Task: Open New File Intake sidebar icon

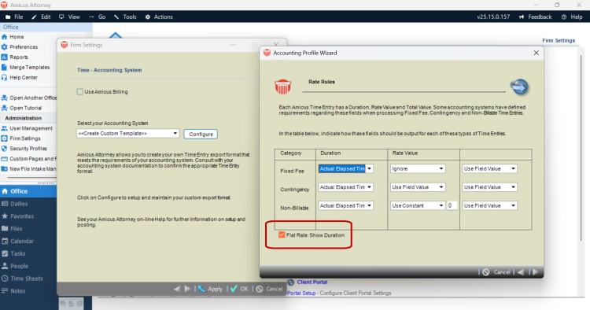Action: coord(5,169)
